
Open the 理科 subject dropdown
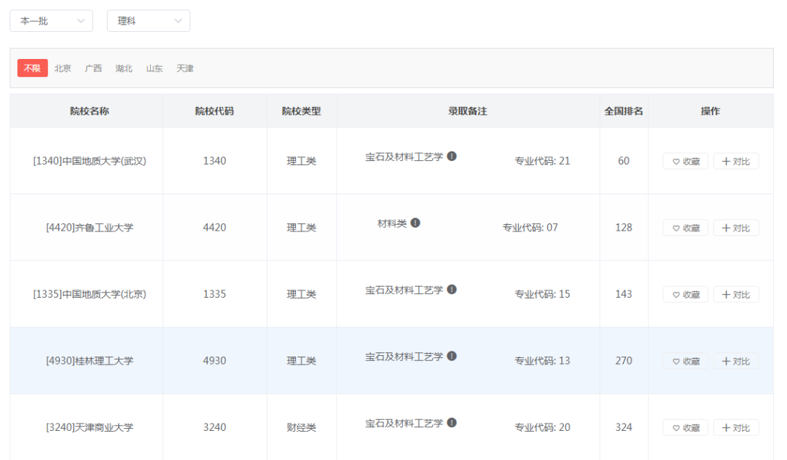149,21
